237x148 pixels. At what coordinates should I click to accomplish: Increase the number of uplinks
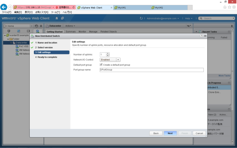[x=108, y=54]
